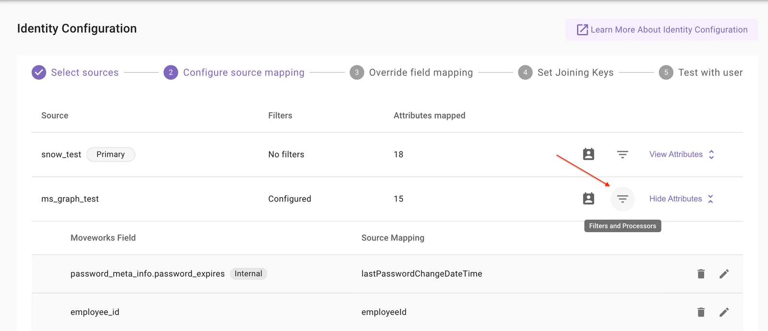Open contact mapping icon for snow_test row
The width and height of the screenshot is (768, 331).
pos(588,154)
